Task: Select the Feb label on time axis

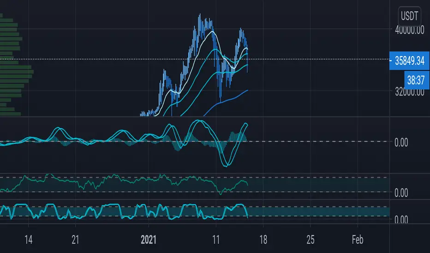Action: (358, 240)
